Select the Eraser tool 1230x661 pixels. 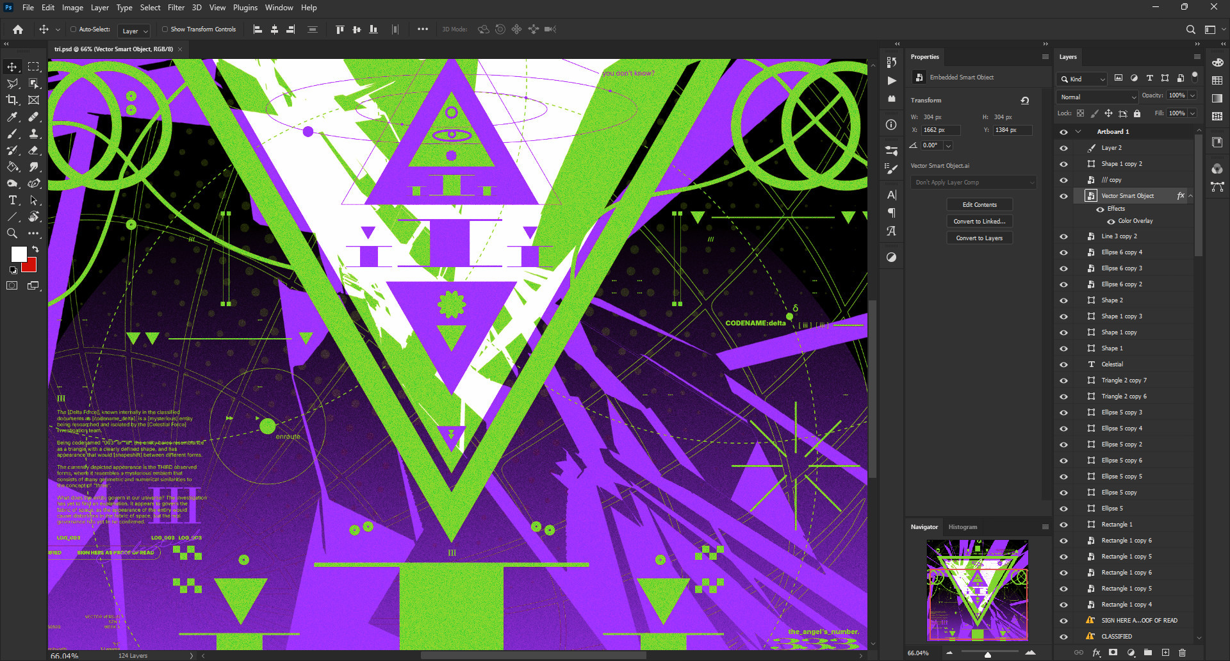33,150
